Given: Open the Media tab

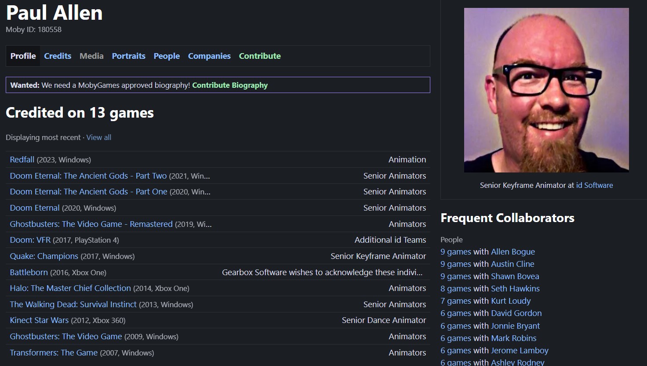Looking at the screenshot, I should [91, 56].
